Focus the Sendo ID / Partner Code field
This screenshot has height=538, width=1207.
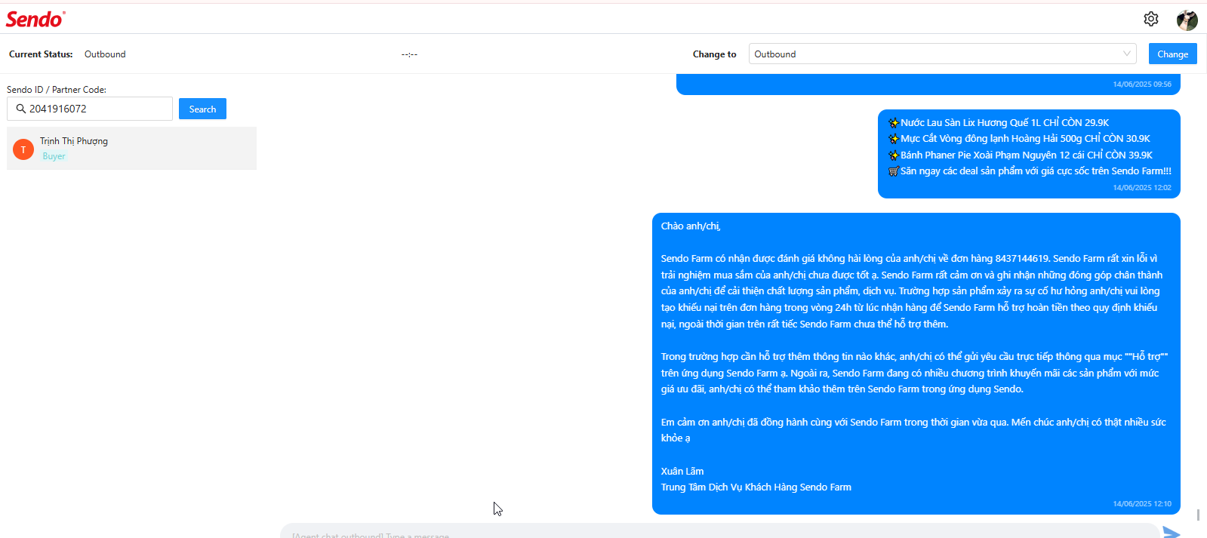[90, 109]
